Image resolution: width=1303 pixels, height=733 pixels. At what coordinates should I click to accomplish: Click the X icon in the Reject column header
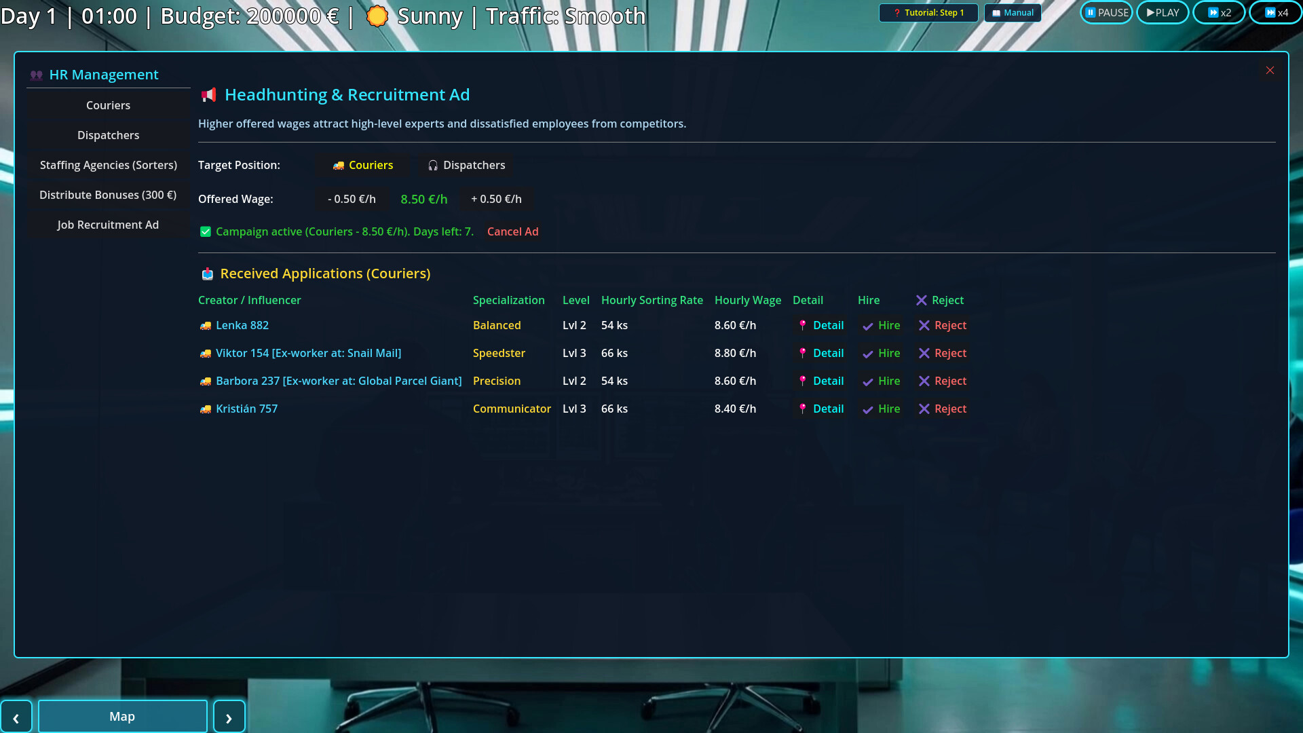point(921,300)
